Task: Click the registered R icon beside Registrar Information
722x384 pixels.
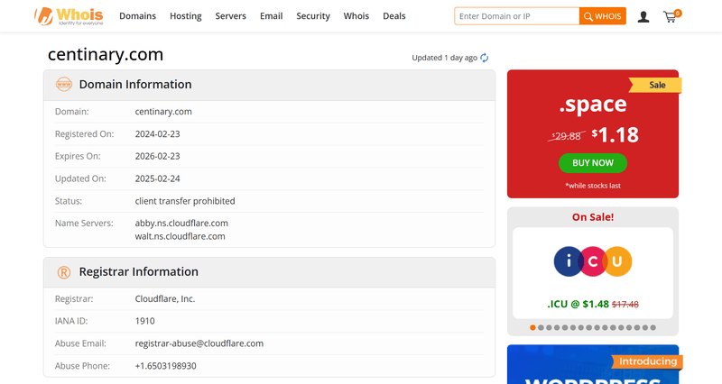Action: [x=64, y=272]
